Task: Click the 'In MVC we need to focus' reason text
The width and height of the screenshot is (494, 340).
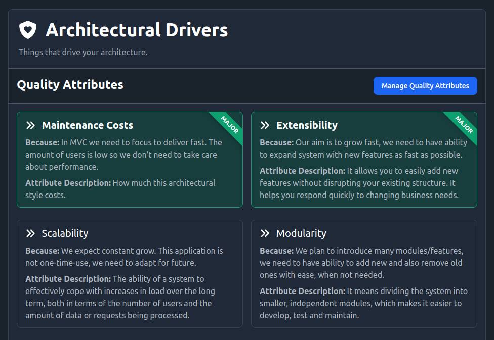Action: 124,155
